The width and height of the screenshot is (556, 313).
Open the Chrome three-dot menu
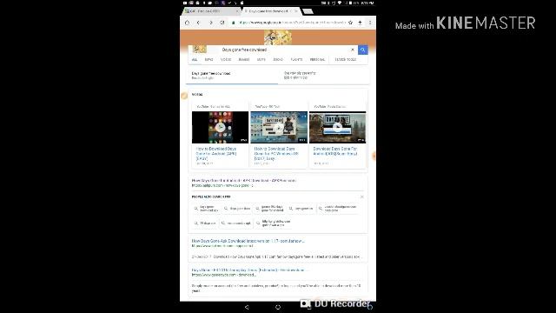[x=370, y=23]
